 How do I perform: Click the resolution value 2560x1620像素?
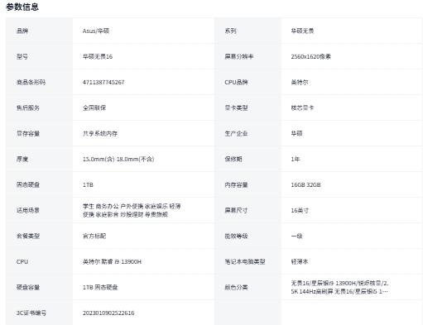click(x=311, y=56)
